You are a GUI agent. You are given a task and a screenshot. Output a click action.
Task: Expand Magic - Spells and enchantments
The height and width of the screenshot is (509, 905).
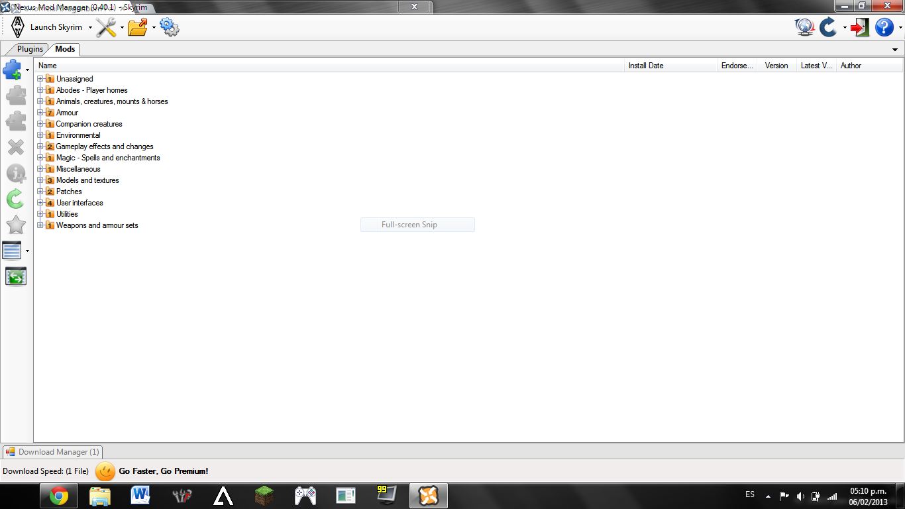coord(40,158)
